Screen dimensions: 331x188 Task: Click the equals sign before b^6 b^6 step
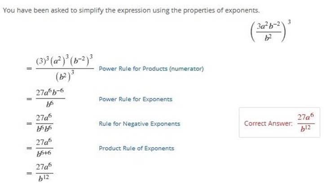29,124
